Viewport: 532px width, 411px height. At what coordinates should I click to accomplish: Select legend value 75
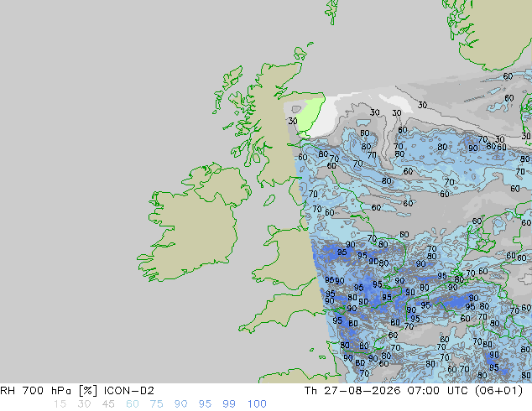tap(156, 404)
